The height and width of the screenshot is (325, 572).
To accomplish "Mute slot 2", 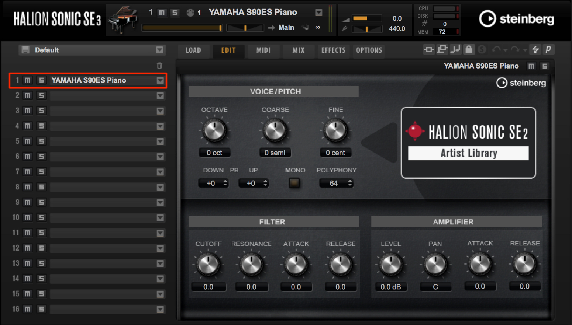I will click(x=28, y=95).
